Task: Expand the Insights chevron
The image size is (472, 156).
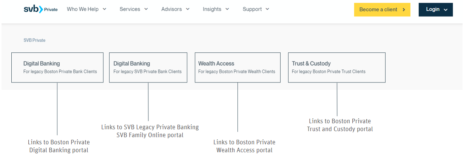Action: (x=227, y=9)
